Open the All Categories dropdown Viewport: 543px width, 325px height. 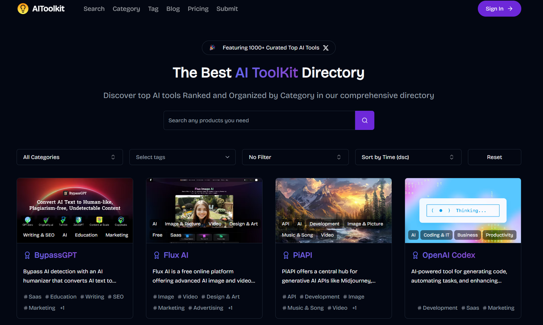click(70, 157)
